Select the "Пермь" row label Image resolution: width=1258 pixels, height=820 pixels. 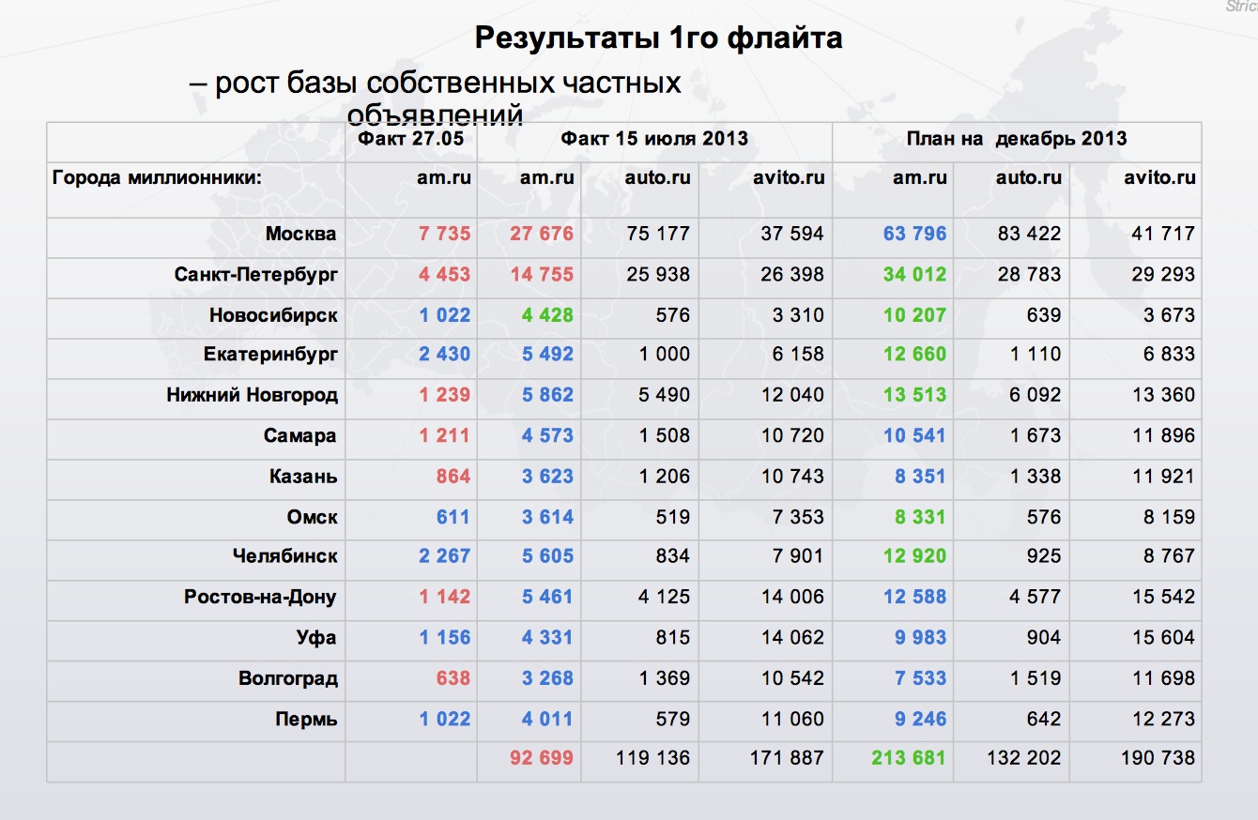[306, 720]
